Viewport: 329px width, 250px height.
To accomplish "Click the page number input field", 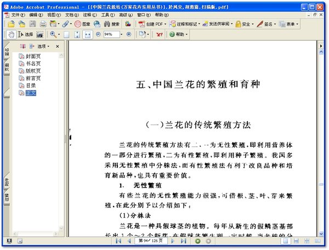I will (x=151, y=241).
